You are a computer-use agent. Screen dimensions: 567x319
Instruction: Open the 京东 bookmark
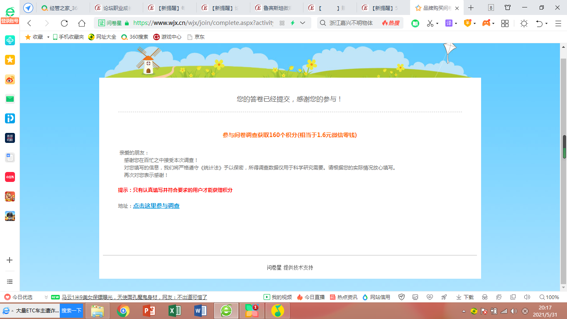[x=196, y=37]
